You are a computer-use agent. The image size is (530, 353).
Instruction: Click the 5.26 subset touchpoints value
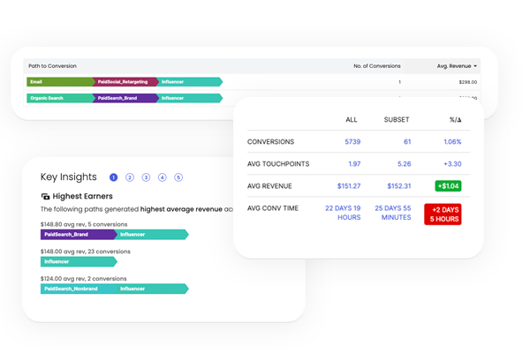click(405, 164)
